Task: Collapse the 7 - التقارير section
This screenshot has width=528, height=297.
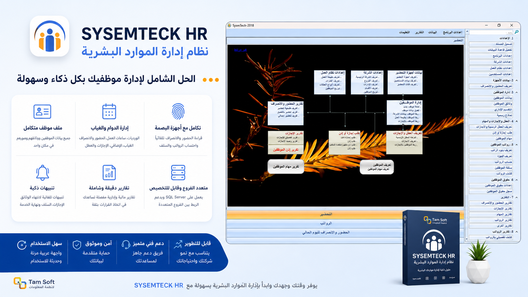Action: 517,197
